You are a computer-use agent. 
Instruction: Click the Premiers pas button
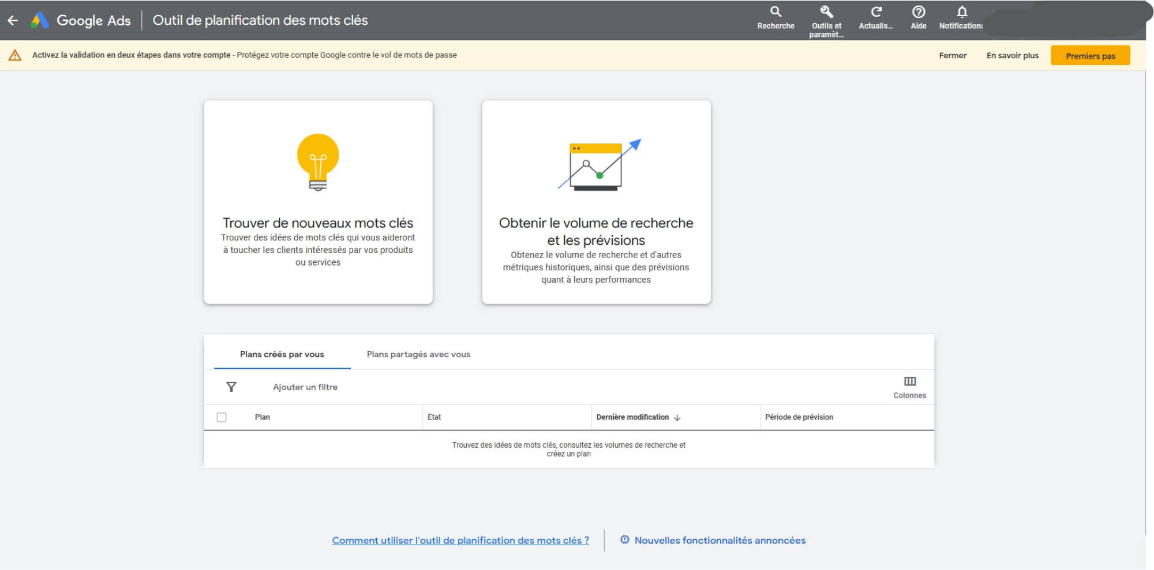point(1090,55)
